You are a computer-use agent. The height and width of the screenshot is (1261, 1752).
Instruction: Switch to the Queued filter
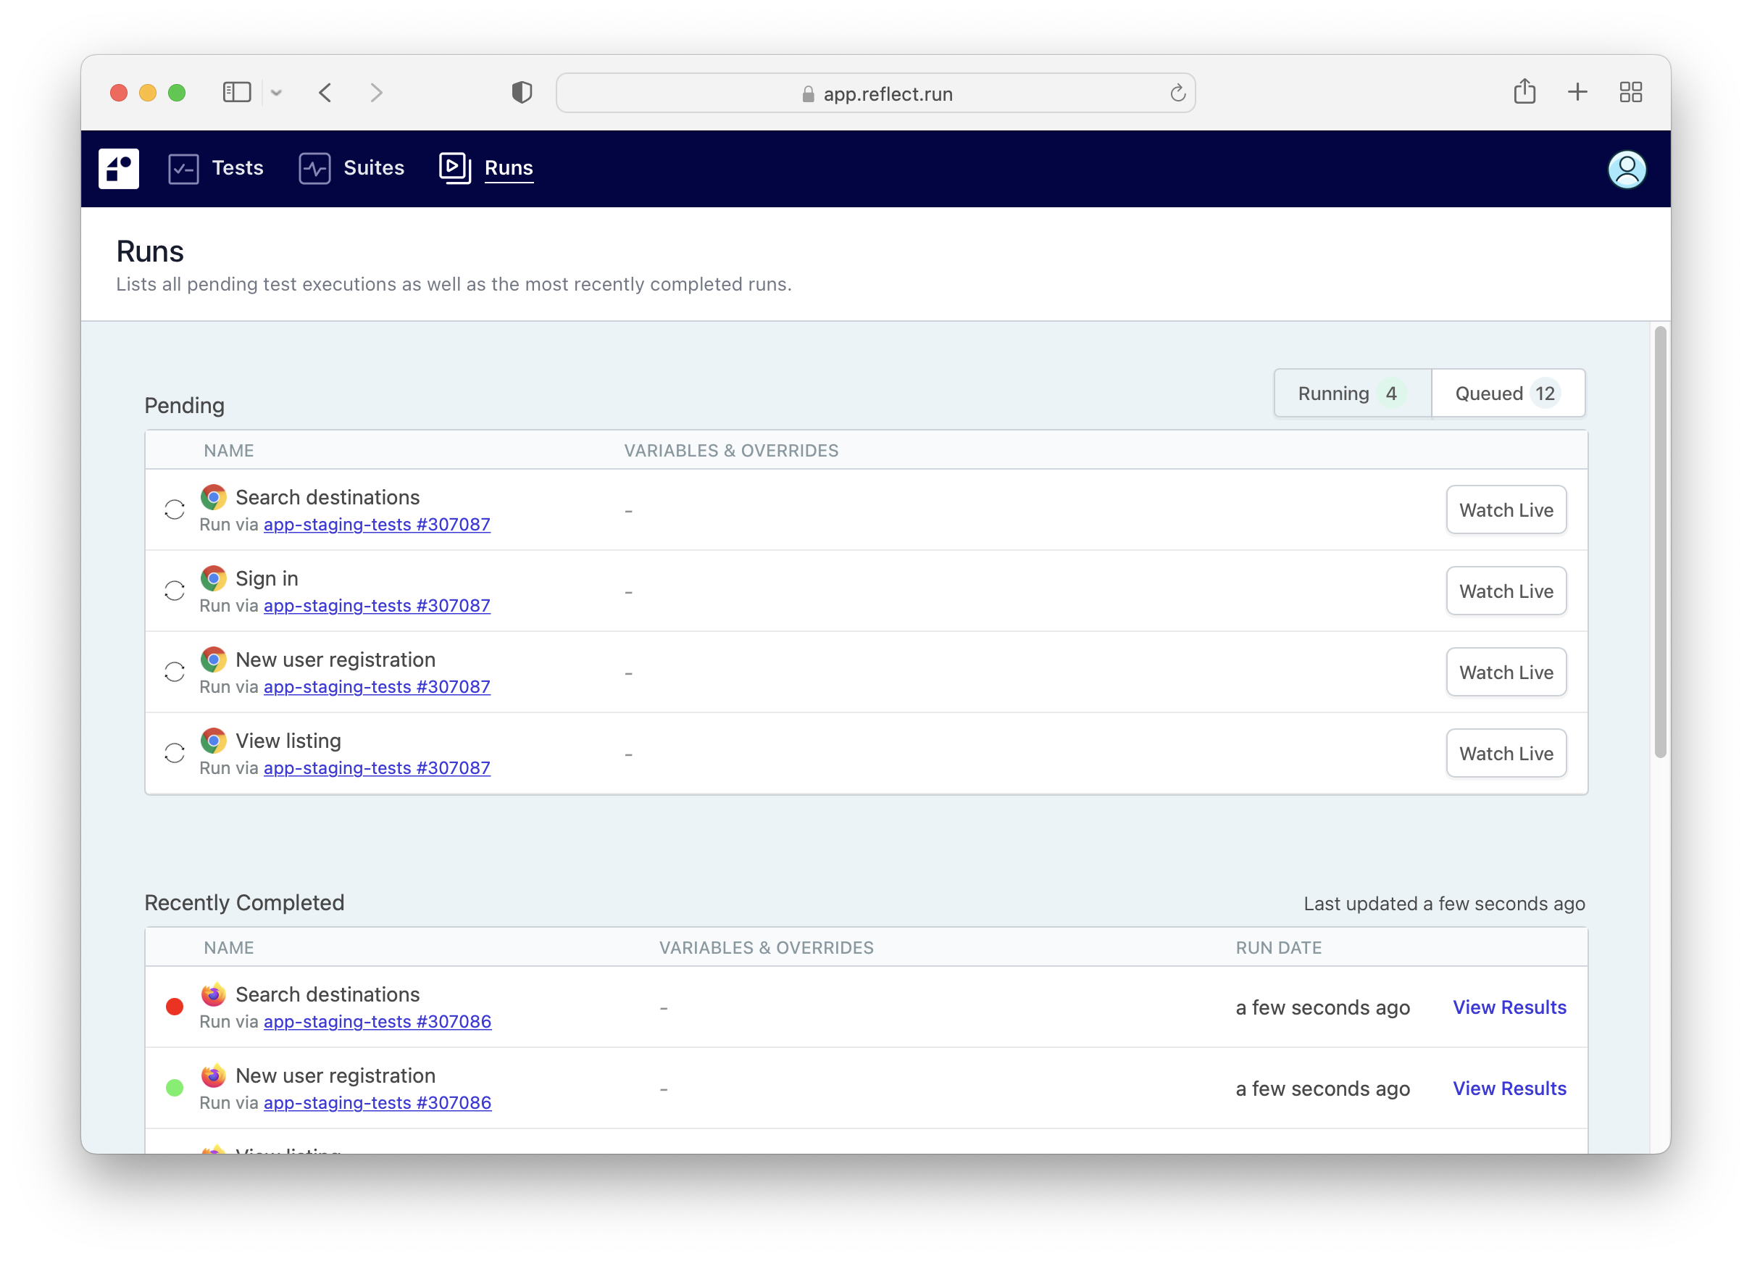[1507, 394]
